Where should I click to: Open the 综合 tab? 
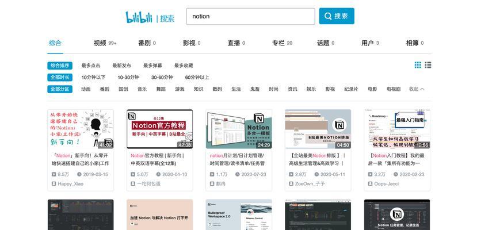pos(55,43)
